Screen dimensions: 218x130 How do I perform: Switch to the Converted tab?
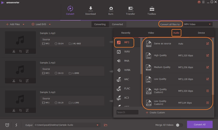click(117, 24)
